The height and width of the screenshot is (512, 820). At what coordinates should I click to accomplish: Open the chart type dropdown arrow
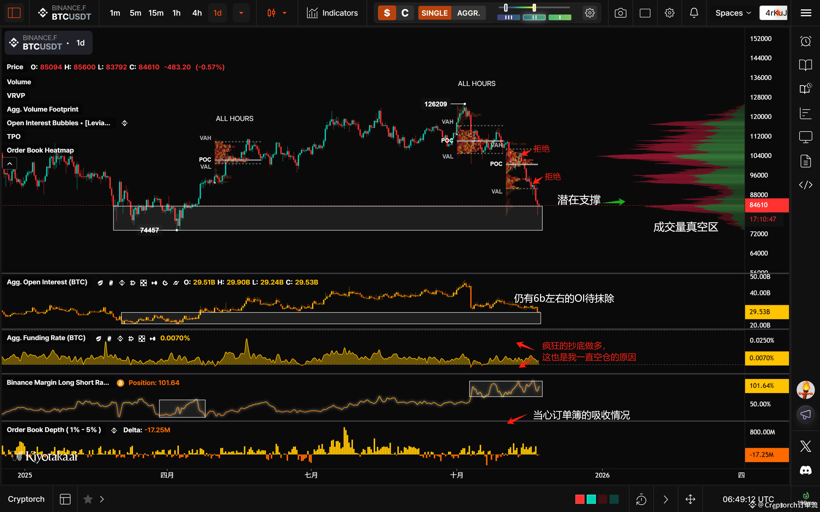(x=285, y=13)
